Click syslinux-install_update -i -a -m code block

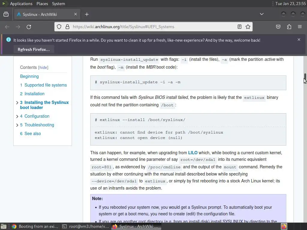[x=188, y=83]
